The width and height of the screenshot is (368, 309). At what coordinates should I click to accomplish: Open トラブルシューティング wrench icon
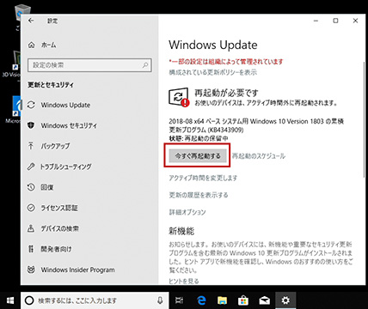pos(31,167)
